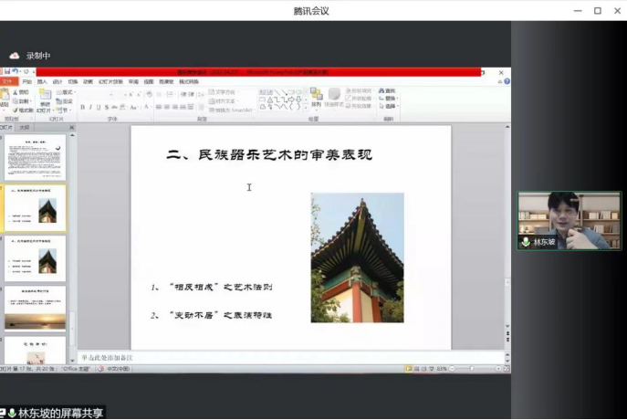Viewport: 627px width, 420px height.
Task: Toggle Normal view button in status bar
Action: coord(409,369)
